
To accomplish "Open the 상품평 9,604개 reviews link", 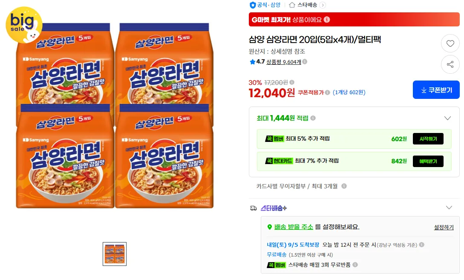I will tap(283, 62).
